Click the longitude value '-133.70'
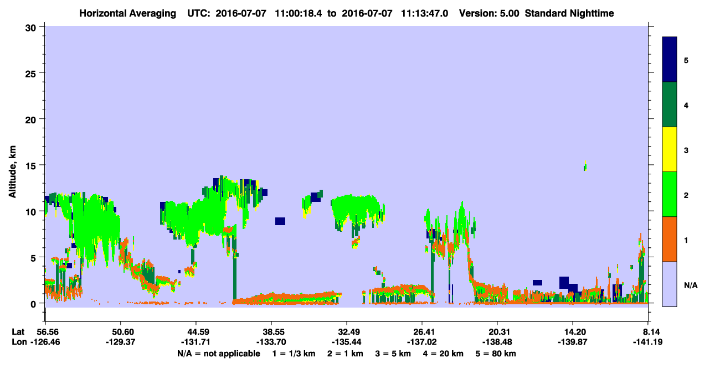The image size is (720, 369). [x=271, y=342]
